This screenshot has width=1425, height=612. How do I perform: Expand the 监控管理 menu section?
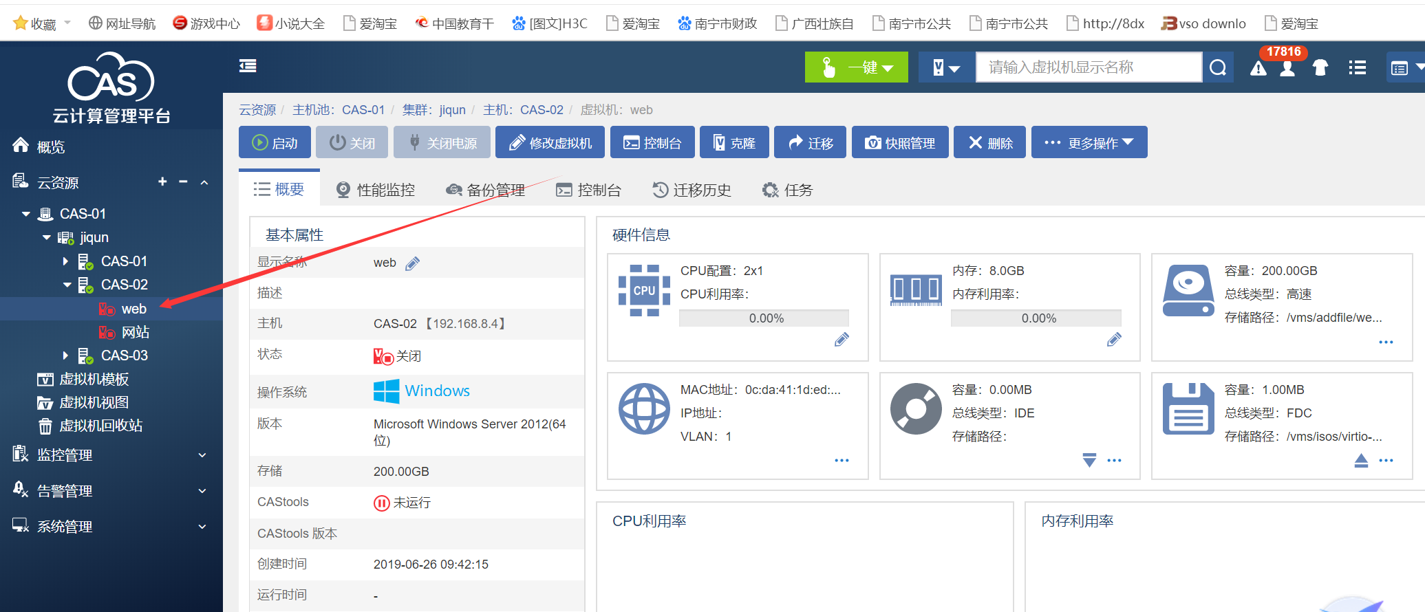click(202, 455)
